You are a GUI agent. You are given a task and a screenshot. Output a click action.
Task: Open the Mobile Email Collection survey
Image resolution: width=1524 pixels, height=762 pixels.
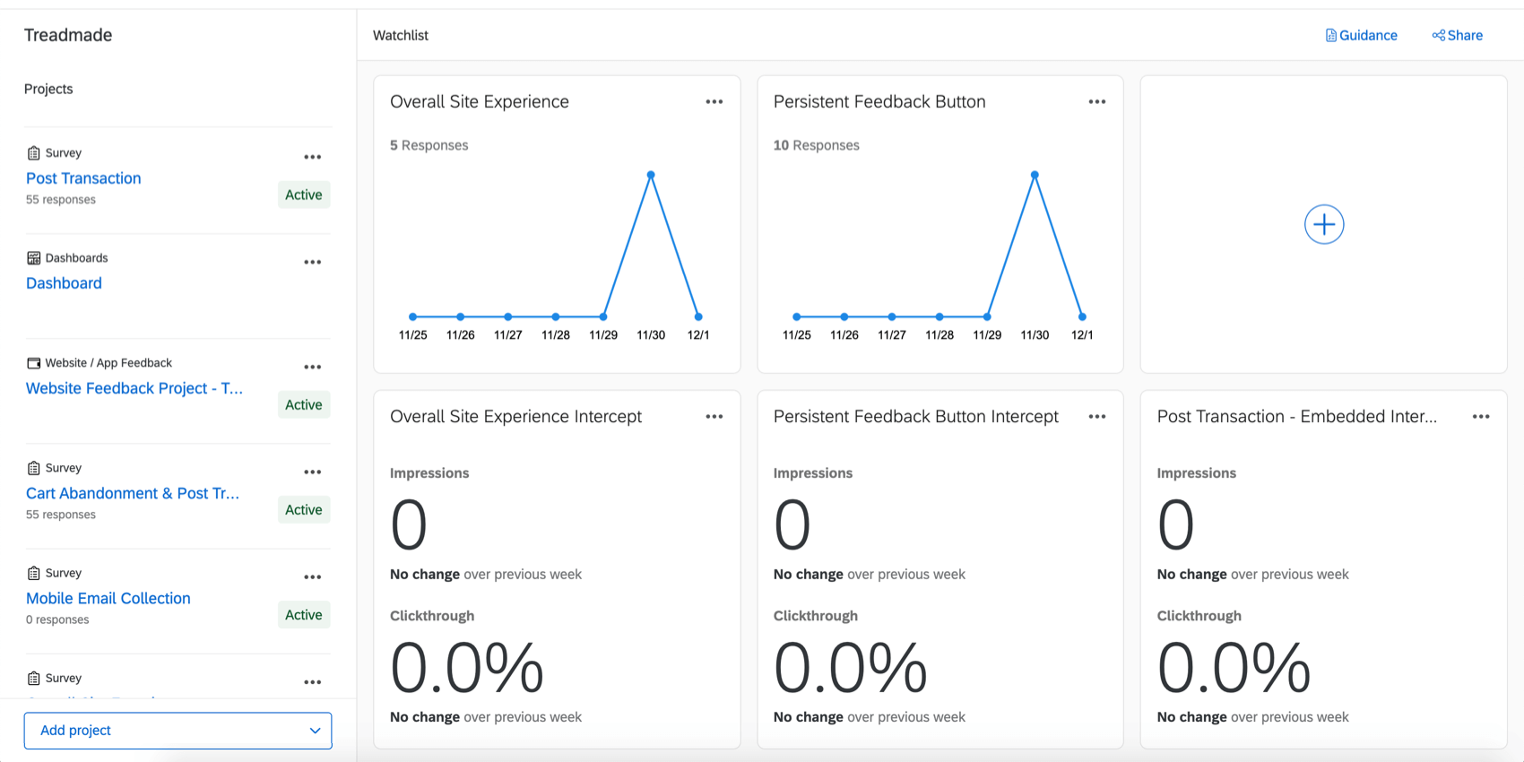tap(108, 598)
